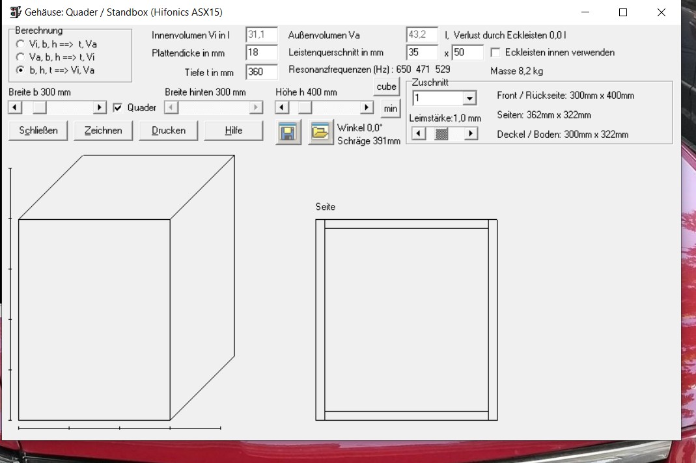Click the app icon in title bar
Screen dimensions: 696x463
(x=16, y=12)
